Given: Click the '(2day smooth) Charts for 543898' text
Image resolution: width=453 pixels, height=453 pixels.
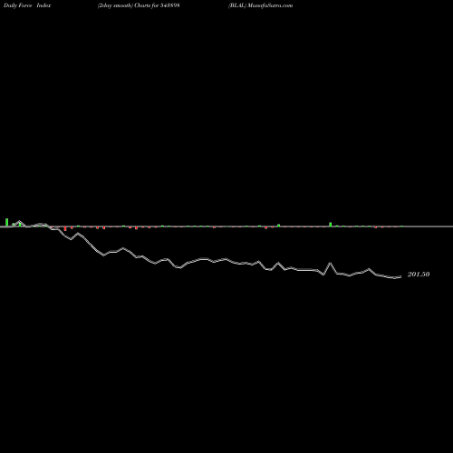Looking at the screenshot, I should pos(139,5).
